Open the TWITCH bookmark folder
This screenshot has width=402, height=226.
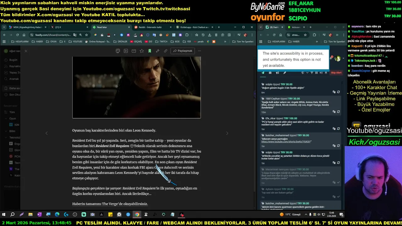coord(161,41)
